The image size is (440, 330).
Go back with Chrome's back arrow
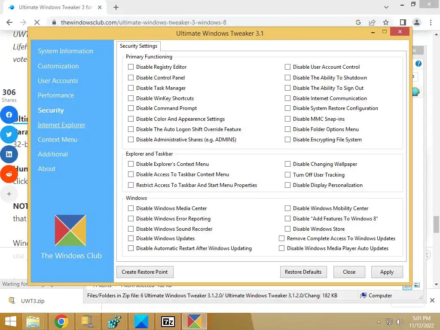click(9, 22)
